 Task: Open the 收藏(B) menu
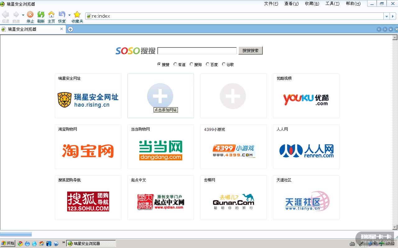(x=312, y=4)
